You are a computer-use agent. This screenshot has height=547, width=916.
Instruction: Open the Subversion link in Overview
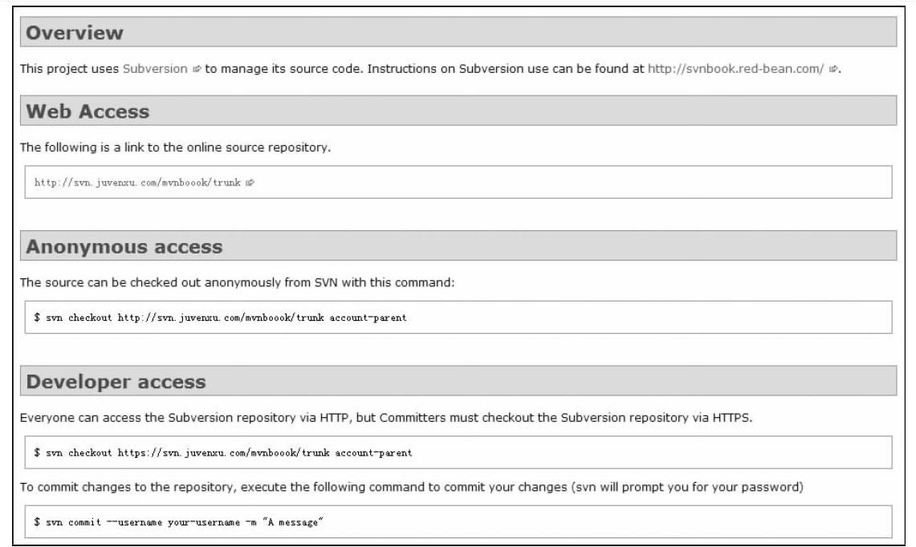155,69
